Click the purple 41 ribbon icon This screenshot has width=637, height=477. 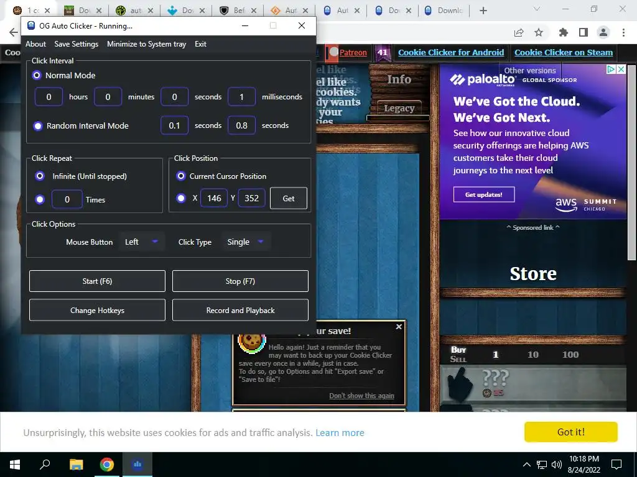pyautogui.click(x=383, y=53)
